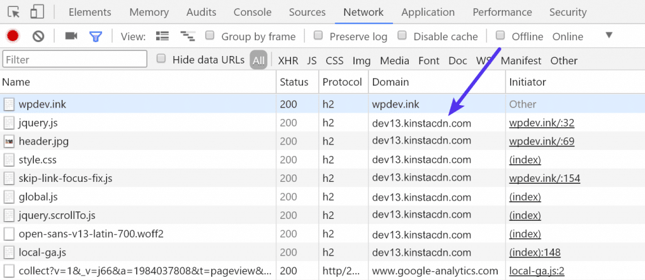
Task: Sort by the Status column header
Action: [x=297, y=82]
